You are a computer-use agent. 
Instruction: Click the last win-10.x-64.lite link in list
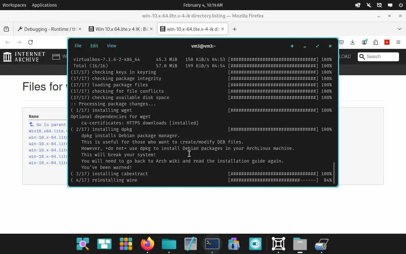point(48,163)
